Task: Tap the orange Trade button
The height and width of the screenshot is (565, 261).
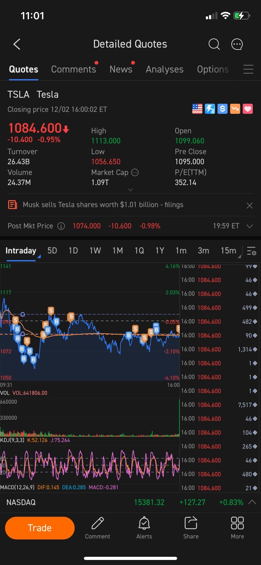Action: [x=40, y=528]
